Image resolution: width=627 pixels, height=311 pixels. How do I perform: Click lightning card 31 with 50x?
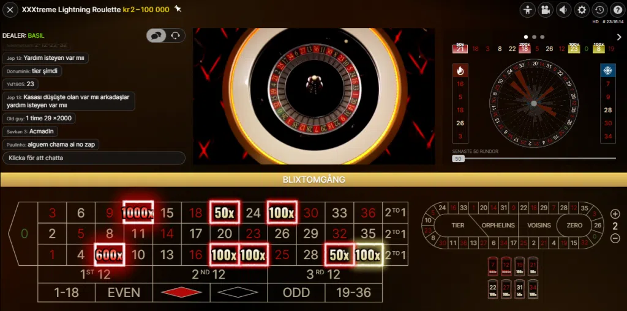(519, 288)
